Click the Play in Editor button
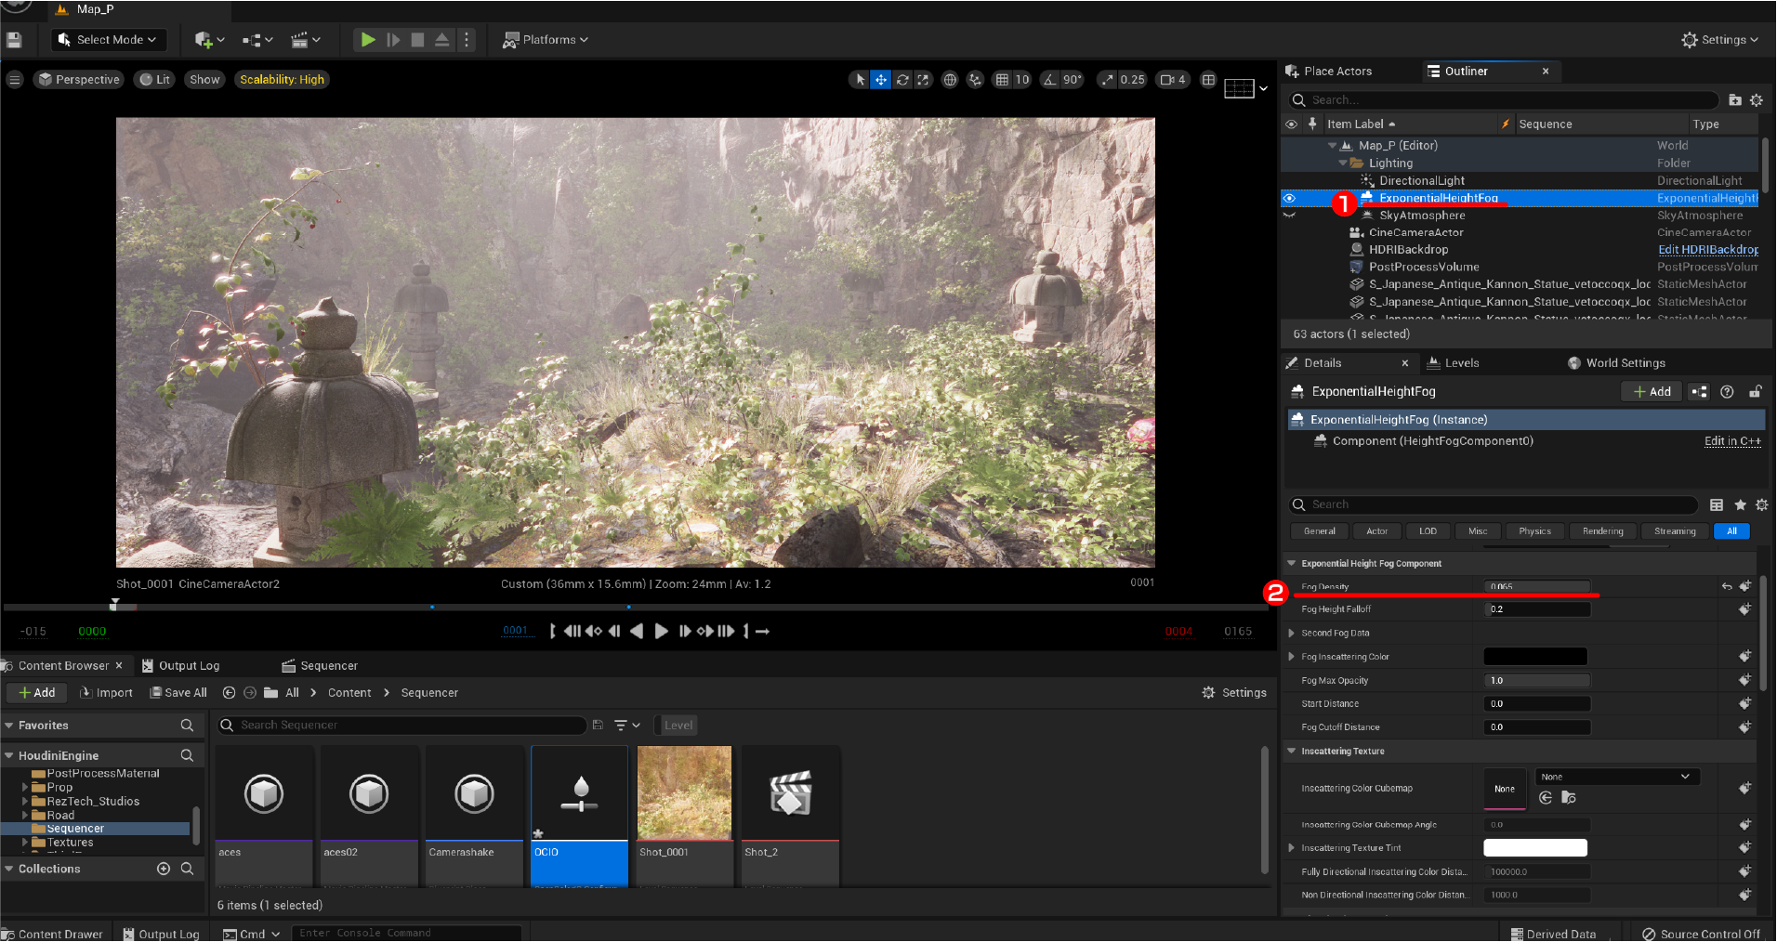1777x942 pixels. 368,39
